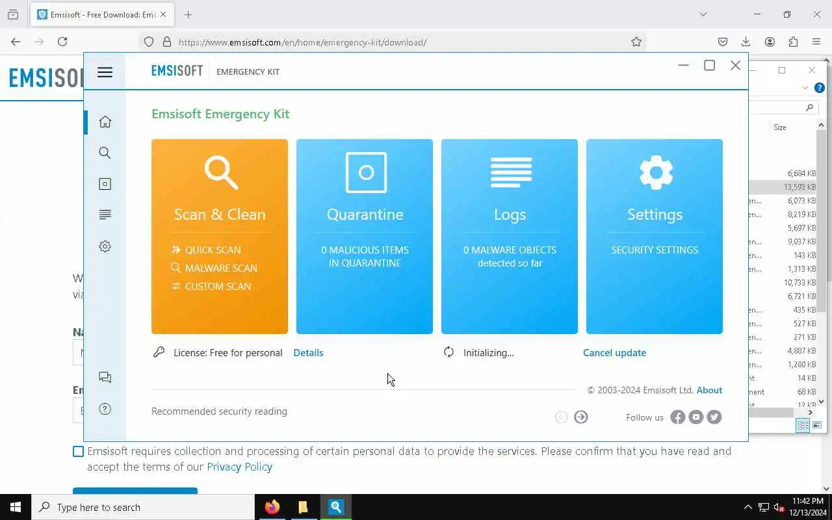The width and height of the screenshot is (832, 520).
Task: Open Firefox application menu
Action: (816, 42)
